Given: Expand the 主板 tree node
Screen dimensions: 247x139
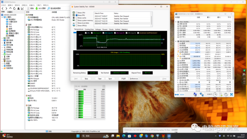Looking at the screenshot, I should click(x=2, y=38).
